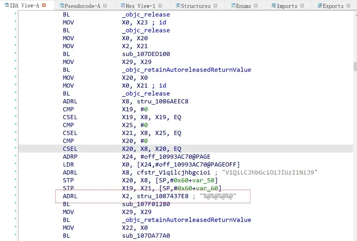The image size is (357, 241).
Task: Click _objc_retainAutoreleasedReturnValue above MOV X20, X0
Action: pos(187,70)
